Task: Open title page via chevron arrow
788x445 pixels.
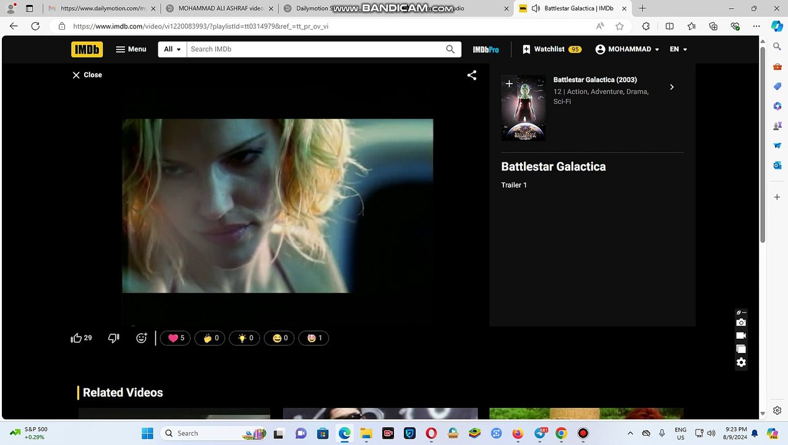Action: tap(672, 87)
